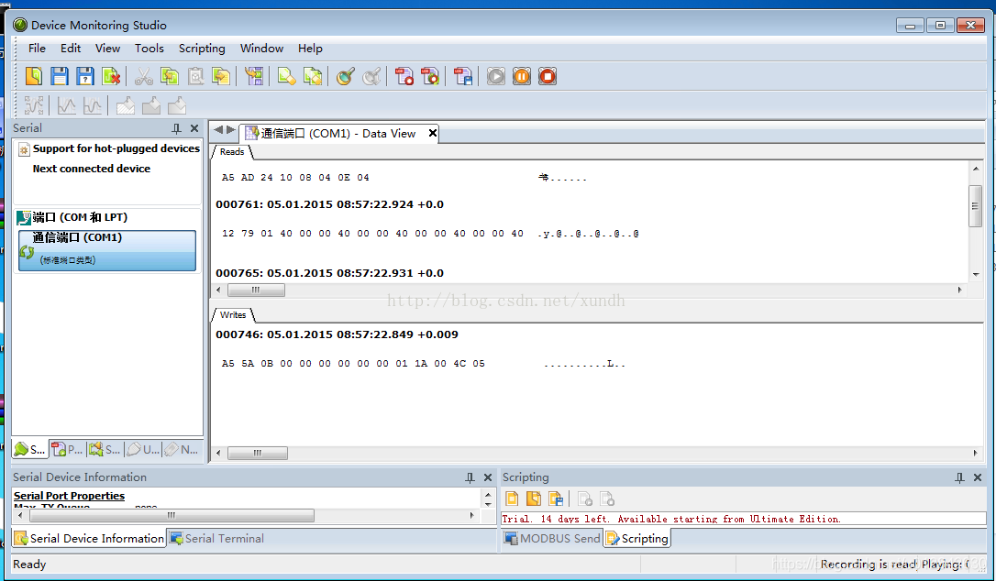Screen dimensions: 996x581
Task: Click the save log file icon
Action: (x=463, y=76)
